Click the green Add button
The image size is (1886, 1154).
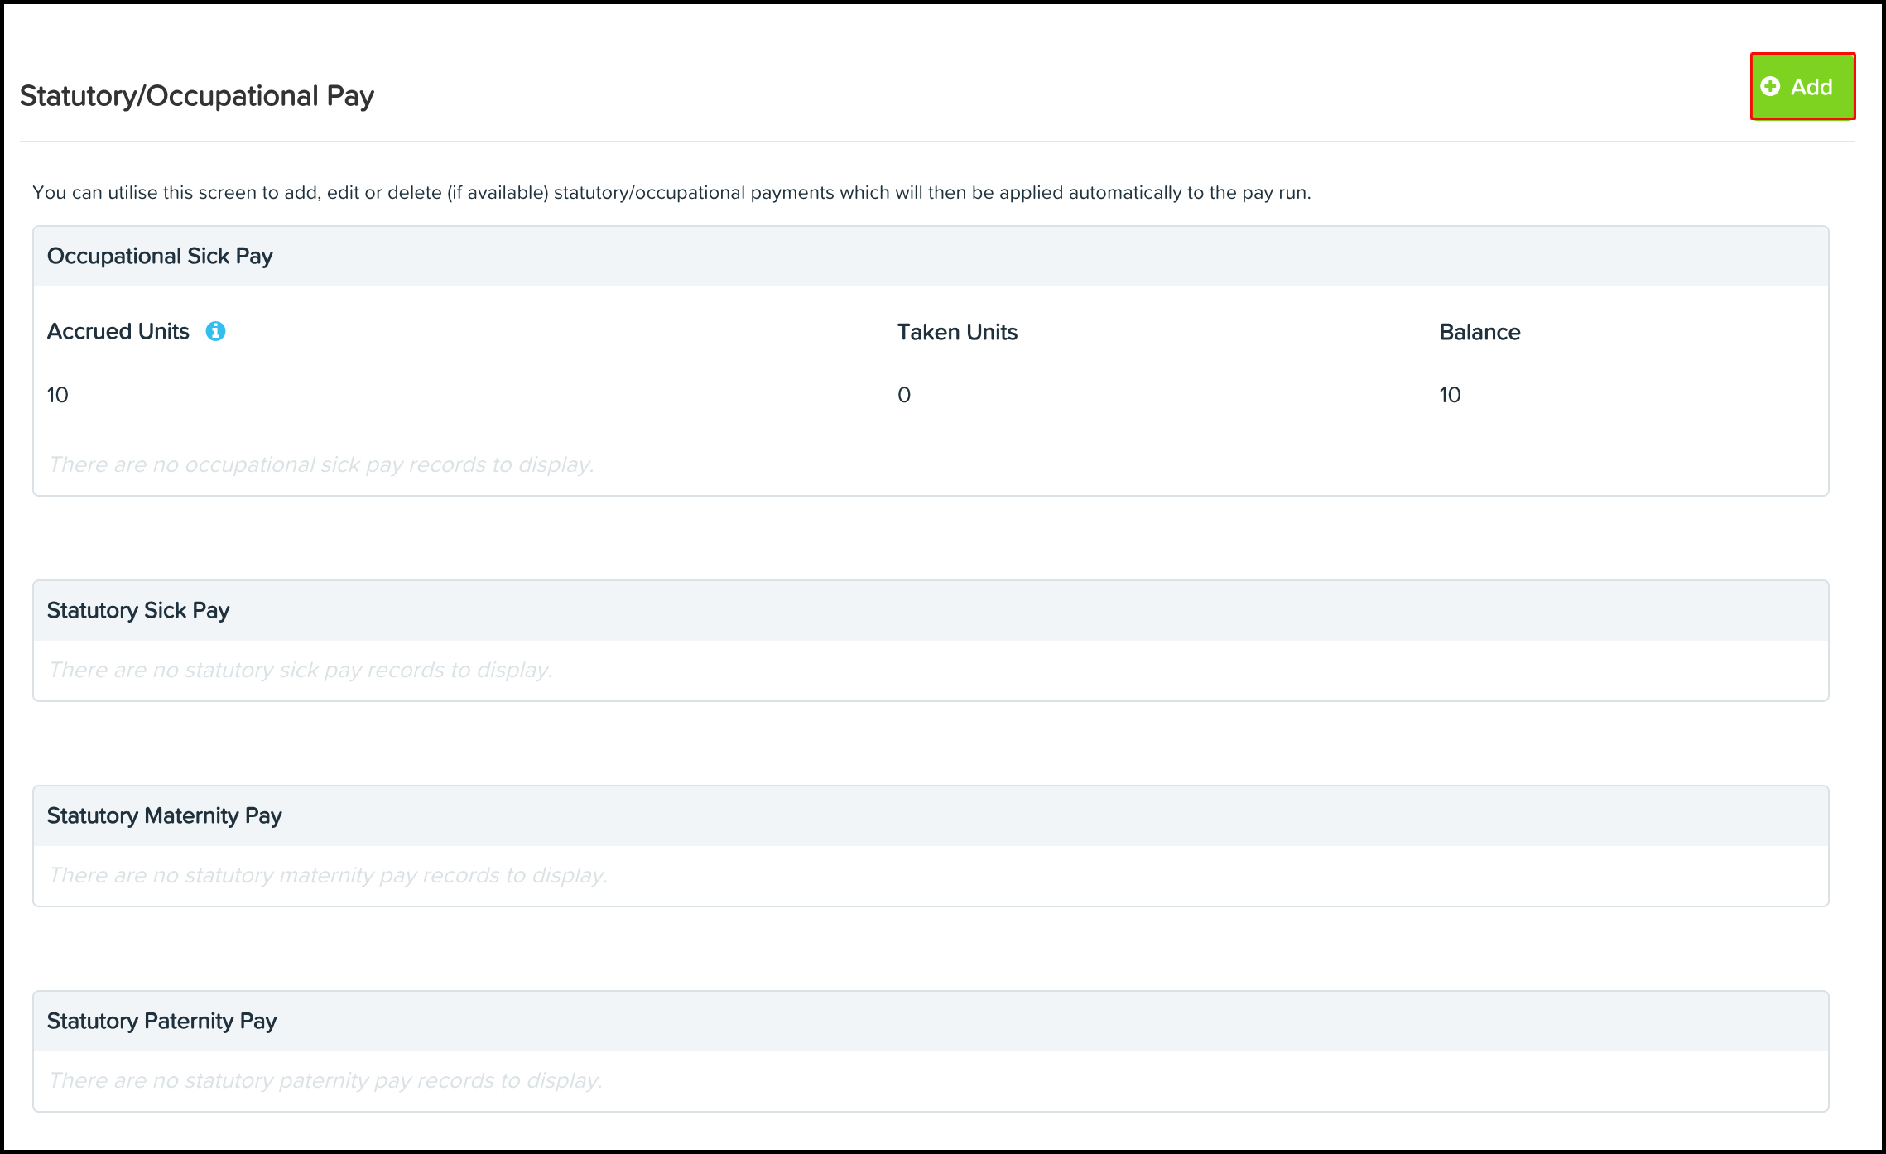(1802, 87)
